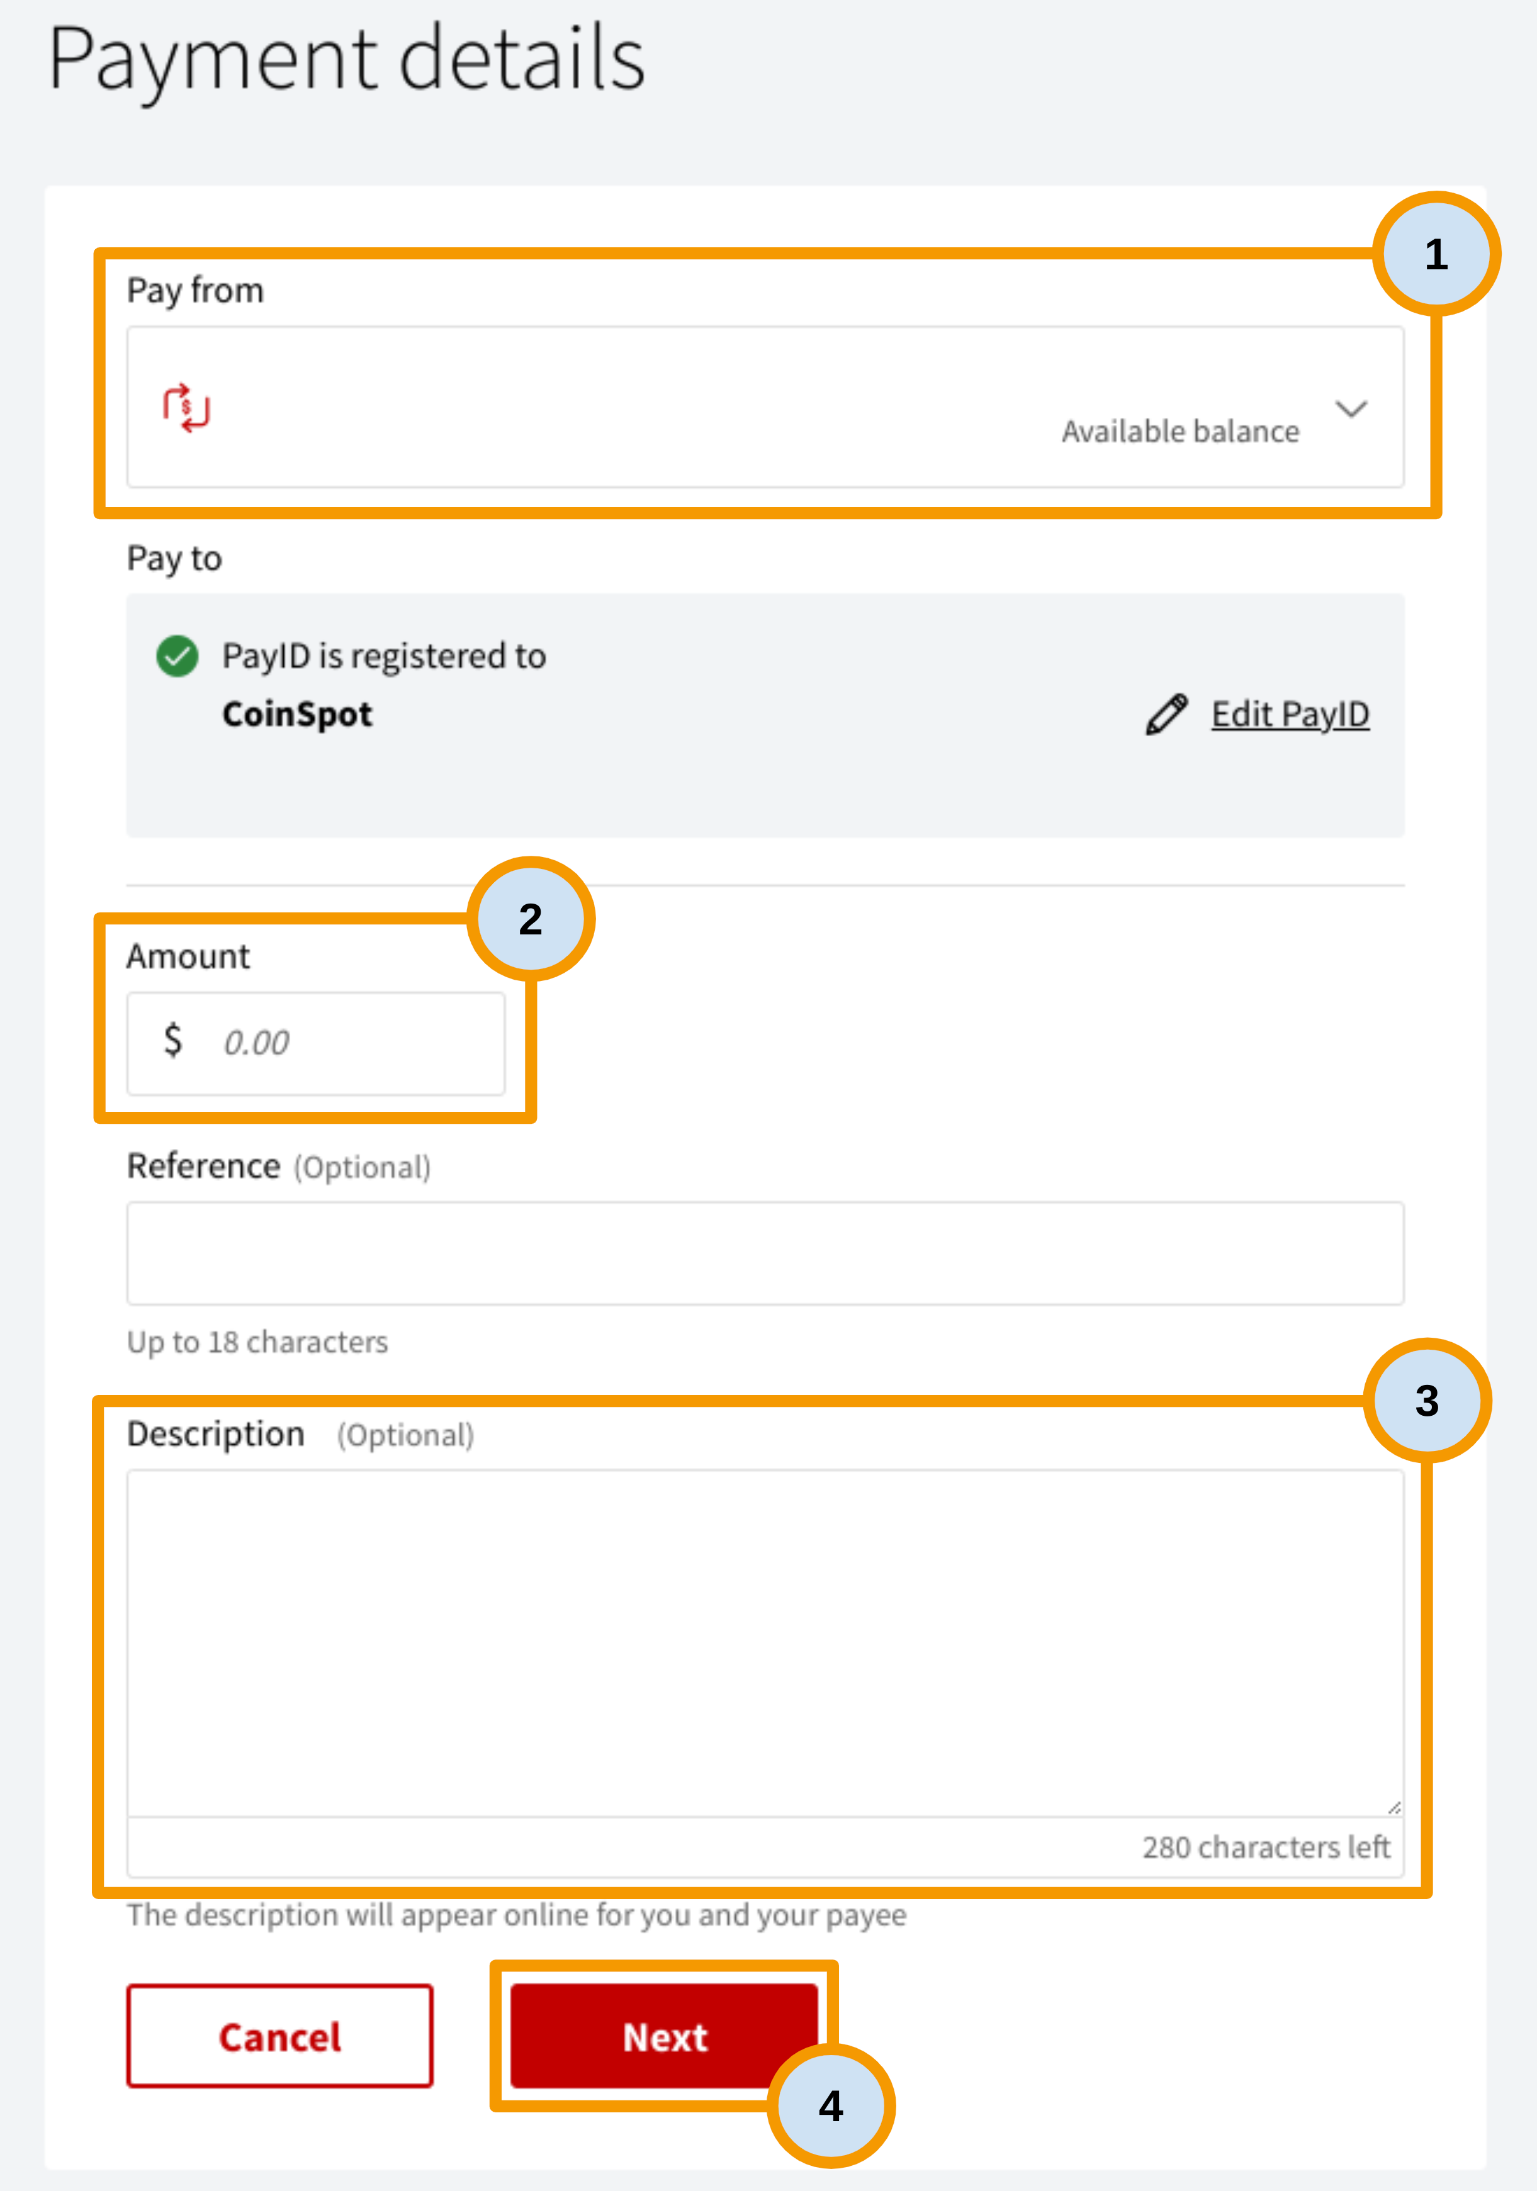Image resolution: width=1537 pixels, height=2191 pixels.
Task: Select the CoinSpot payee name
Action: [x=297, y=714]
